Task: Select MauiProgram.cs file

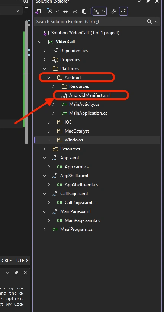Action: coord(76,229)
